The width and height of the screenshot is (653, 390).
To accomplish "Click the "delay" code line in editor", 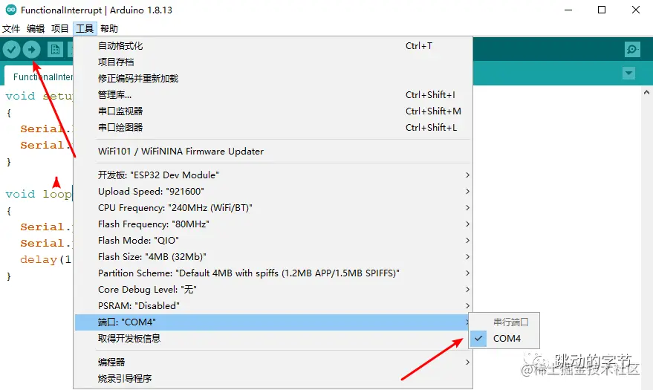I will [x=46, y=260].
